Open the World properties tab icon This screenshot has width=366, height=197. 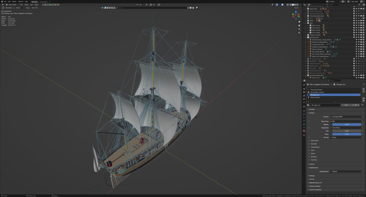[304, 102]
